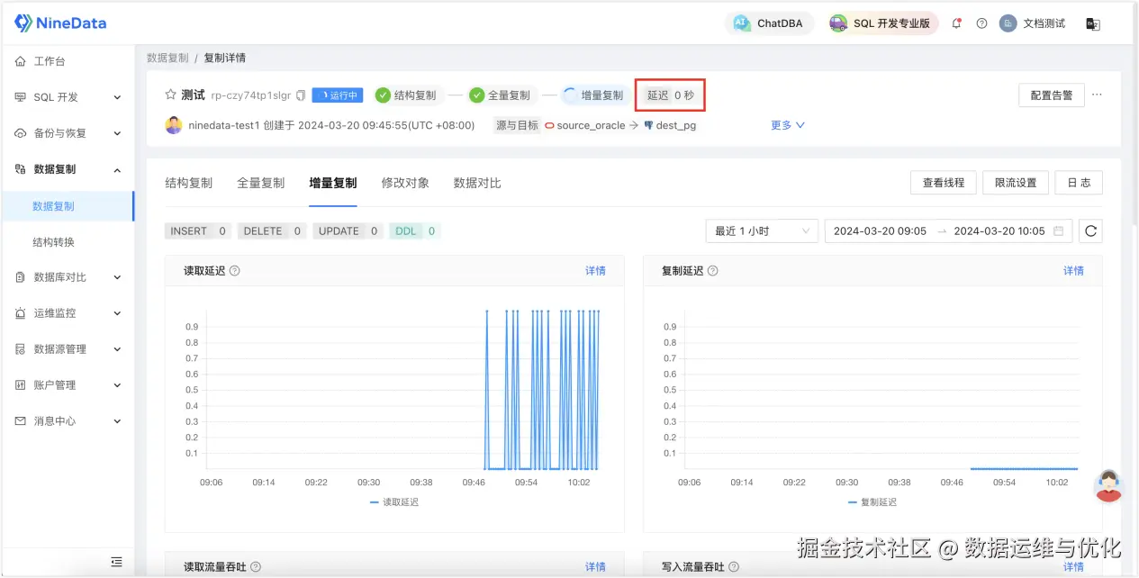Expand the 备份与恢复 sidebar menu

[68, 133]
